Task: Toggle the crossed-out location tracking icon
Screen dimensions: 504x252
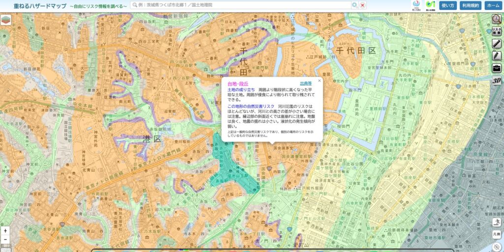Action: (x=497, y=247)
